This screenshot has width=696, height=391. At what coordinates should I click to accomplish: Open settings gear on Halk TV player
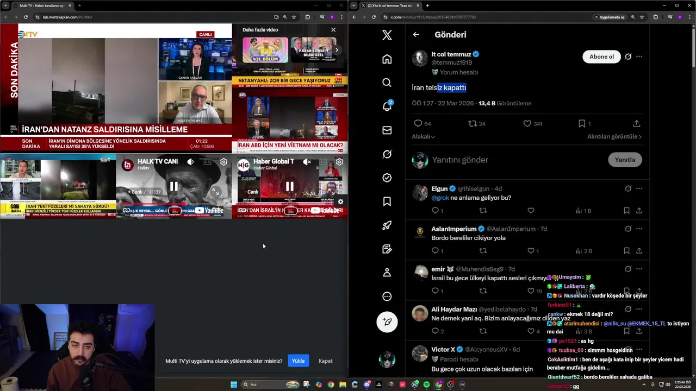pyautogui.click(x=223, y=162)
